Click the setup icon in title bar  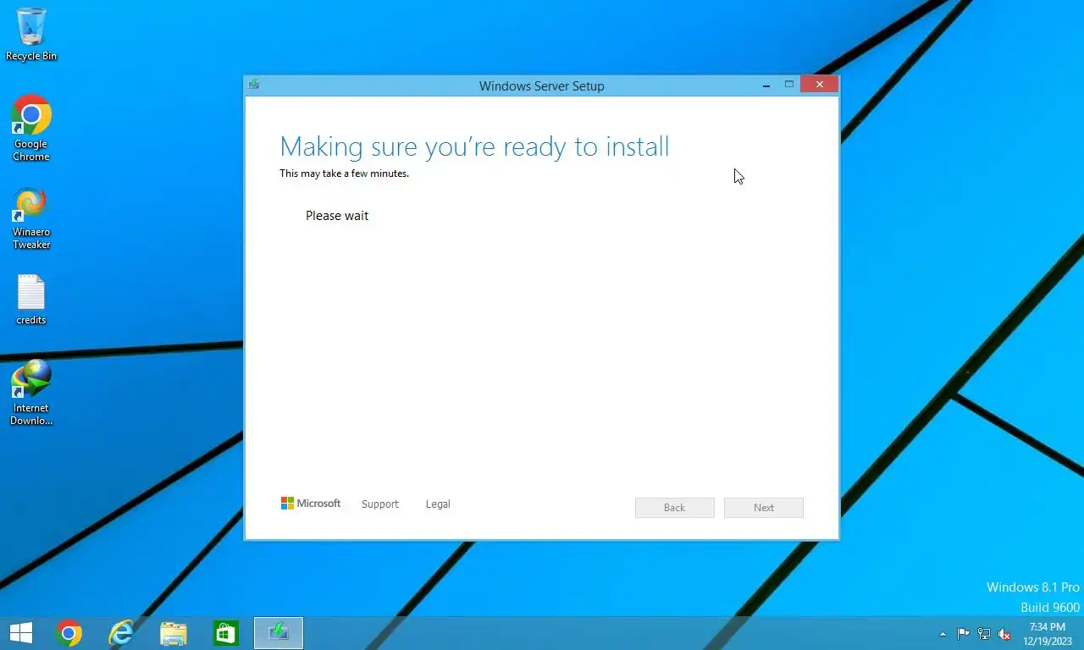pyautogui.click(x=253, y=85)
